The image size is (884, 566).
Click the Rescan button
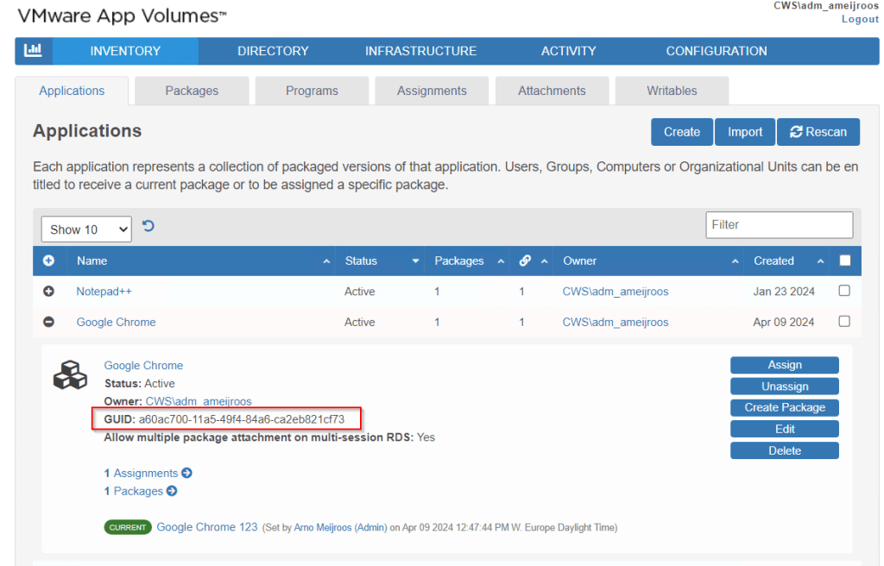coord(818,132)
